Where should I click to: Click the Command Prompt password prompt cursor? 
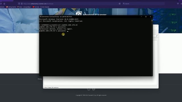click(x=68, y=31)
